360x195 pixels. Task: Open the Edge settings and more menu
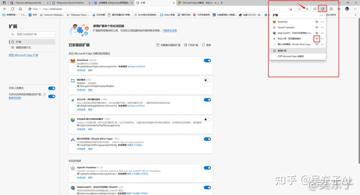[x=355, y=9]
